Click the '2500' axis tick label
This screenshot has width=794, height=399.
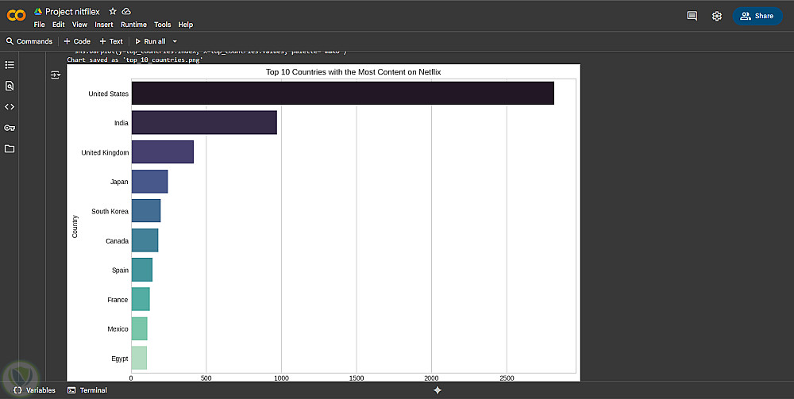click(507, 378)
